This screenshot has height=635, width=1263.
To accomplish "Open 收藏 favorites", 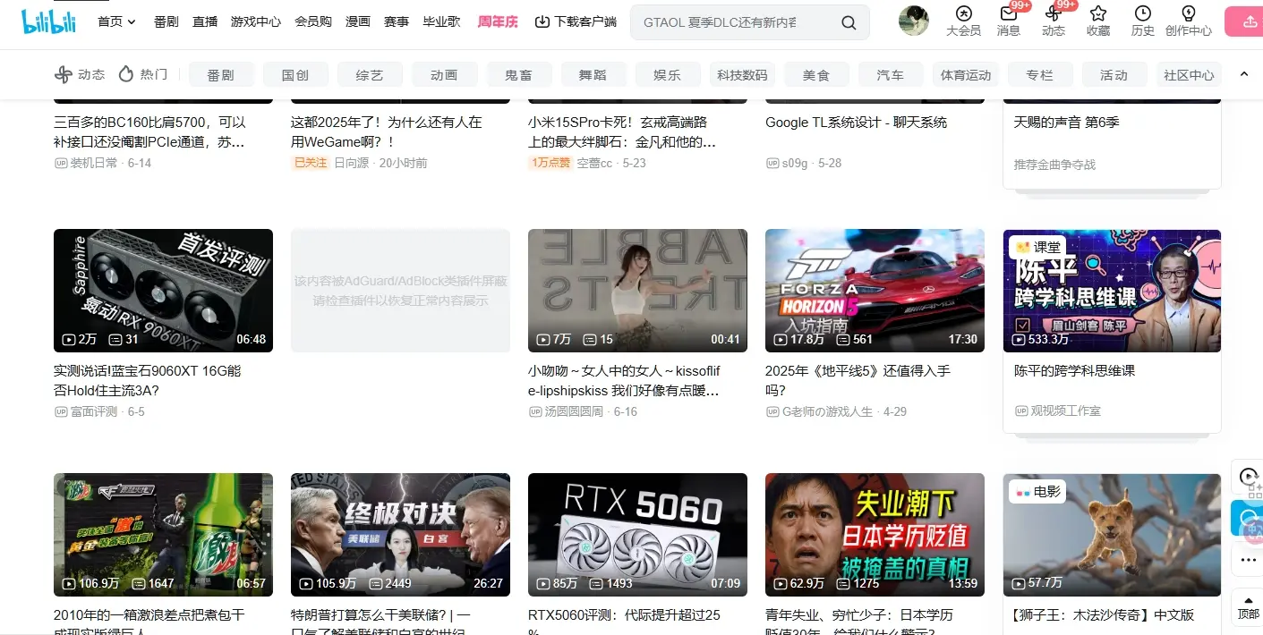I will (x=1098, y=21).
